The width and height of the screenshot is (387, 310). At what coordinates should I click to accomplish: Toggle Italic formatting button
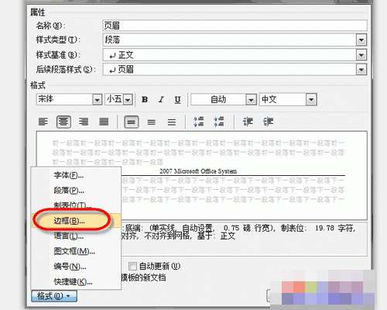(x=162, y=99)
